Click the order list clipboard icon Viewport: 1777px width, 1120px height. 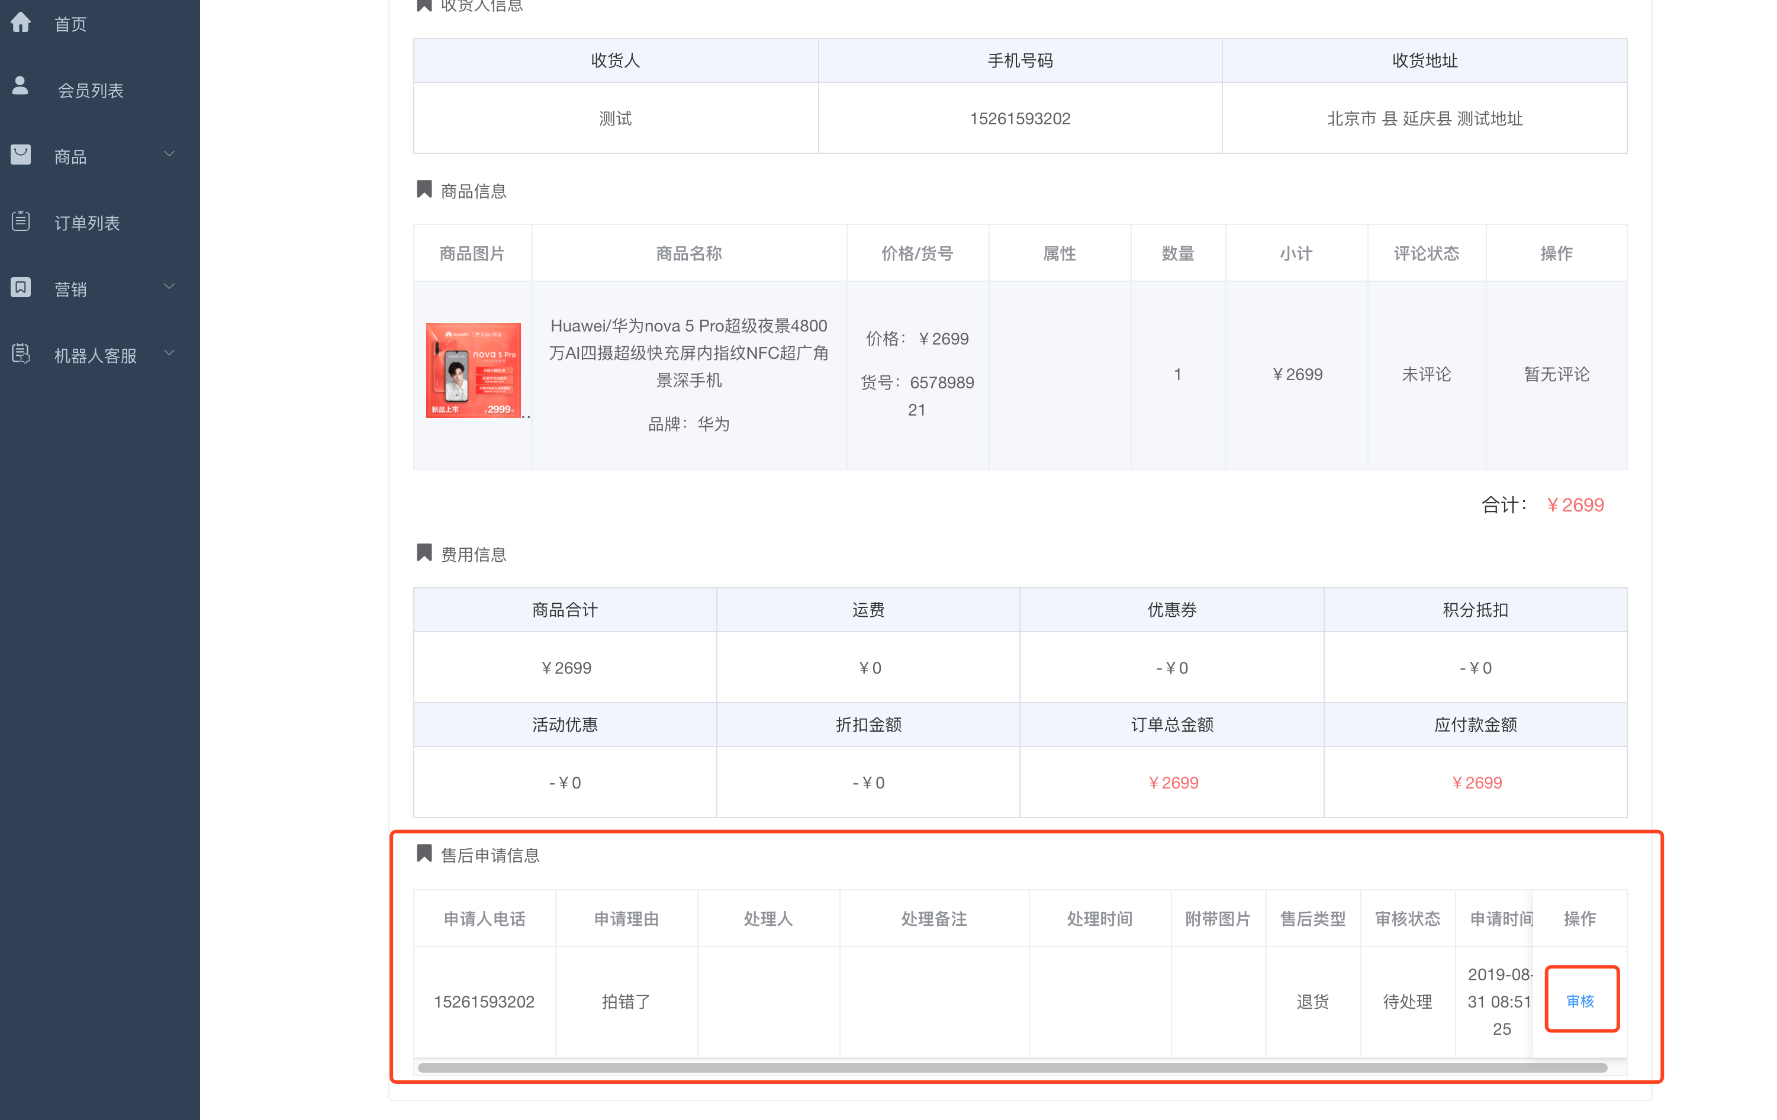click(21, 221)
